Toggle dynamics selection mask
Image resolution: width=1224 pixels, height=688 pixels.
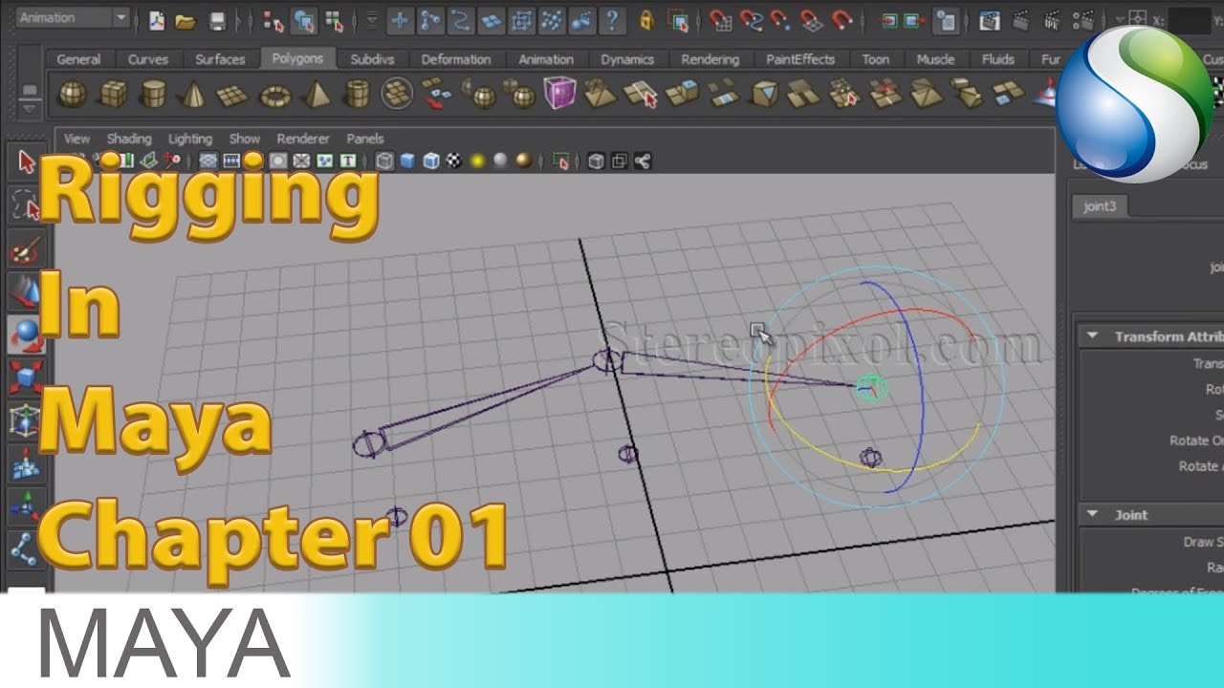click(x=552, y=20)
